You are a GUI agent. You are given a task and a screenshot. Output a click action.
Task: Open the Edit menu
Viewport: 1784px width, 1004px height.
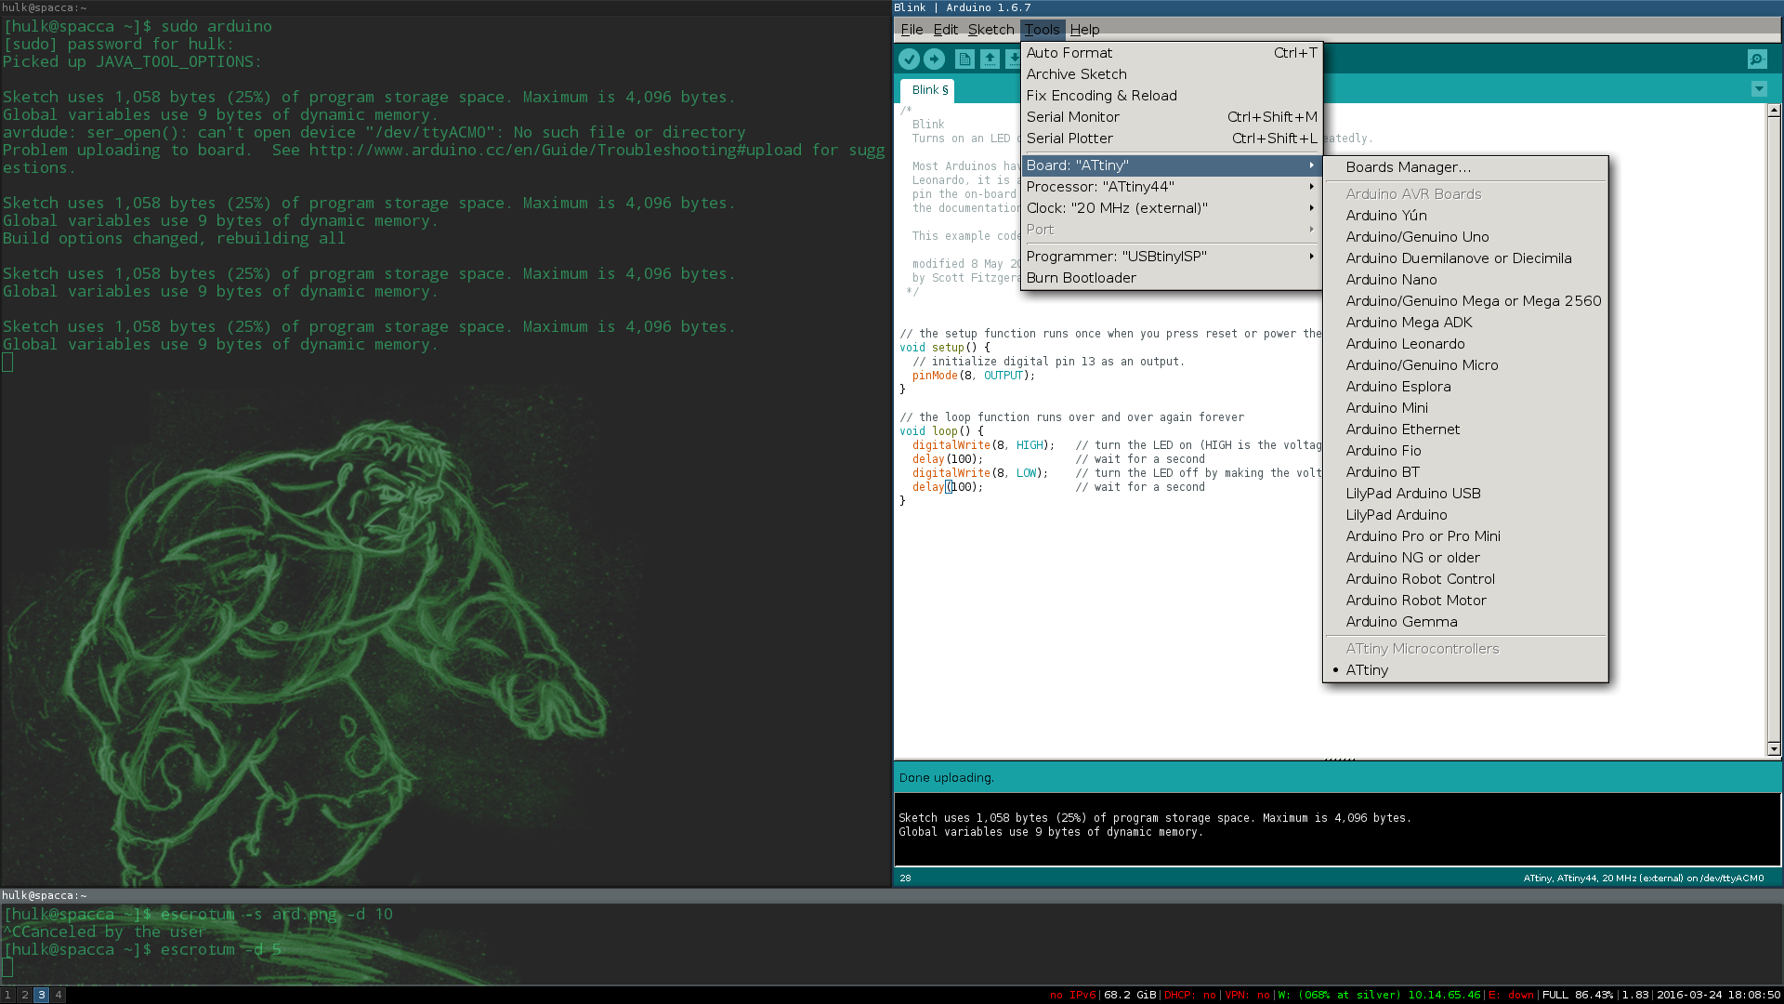(945, 30)
